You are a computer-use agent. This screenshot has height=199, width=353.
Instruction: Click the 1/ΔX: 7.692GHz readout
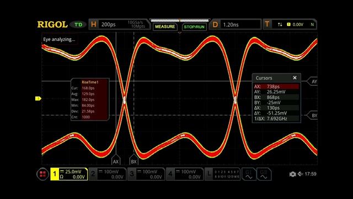(x=276, y=118)
